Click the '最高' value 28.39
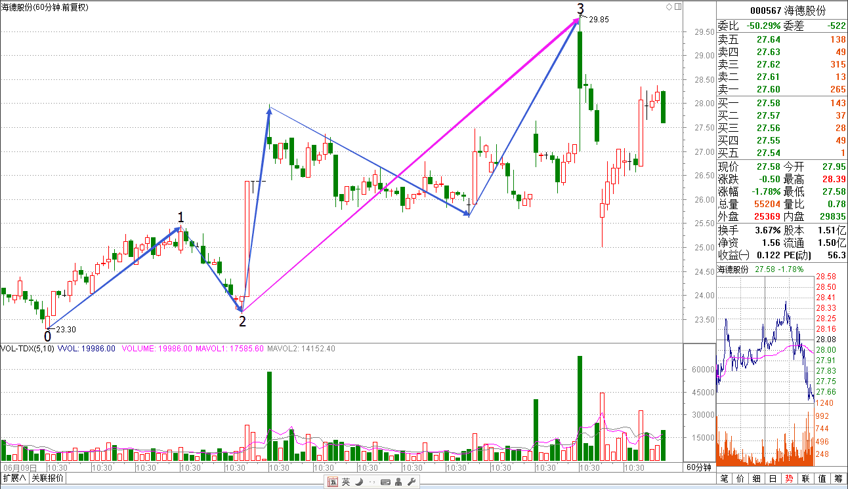This screenshot has width=848, height=489. click(x=834, y=179)
